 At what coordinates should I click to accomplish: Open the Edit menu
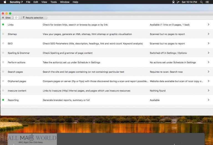(x=36, y=2)
